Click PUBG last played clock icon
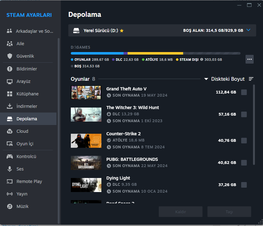 109,166
